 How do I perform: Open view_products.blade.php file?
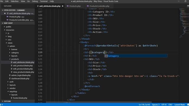pyautogui.click(x=24, y=72)
